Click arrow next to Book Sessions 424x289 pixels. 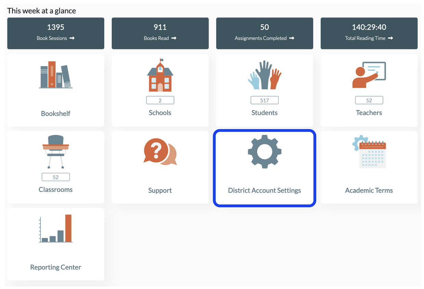[72, 38]
